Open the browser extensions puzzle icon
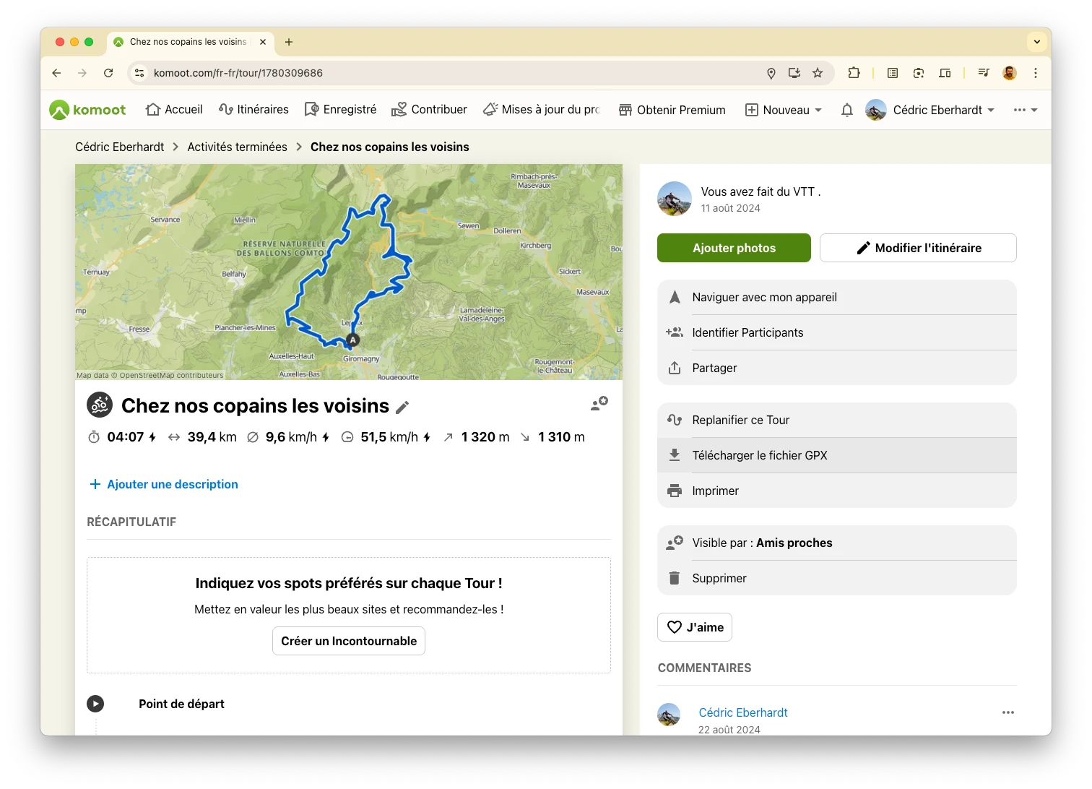 [854, 73]
